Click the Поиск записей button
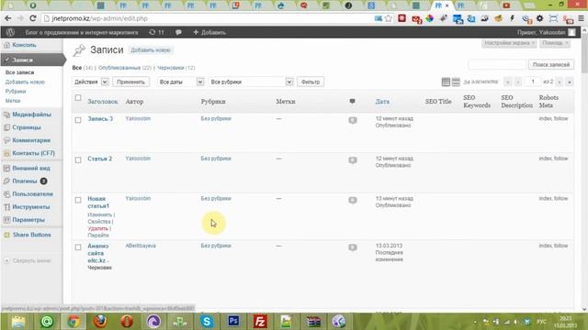This screenshot has height=330, width=588. [551, 65]
